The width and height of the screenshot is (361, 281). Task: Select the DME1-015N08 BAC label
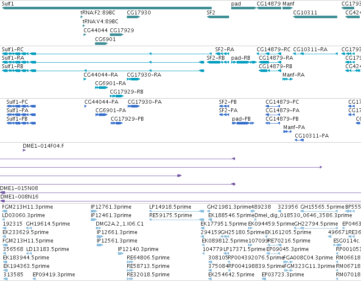[x=19, y=188]
